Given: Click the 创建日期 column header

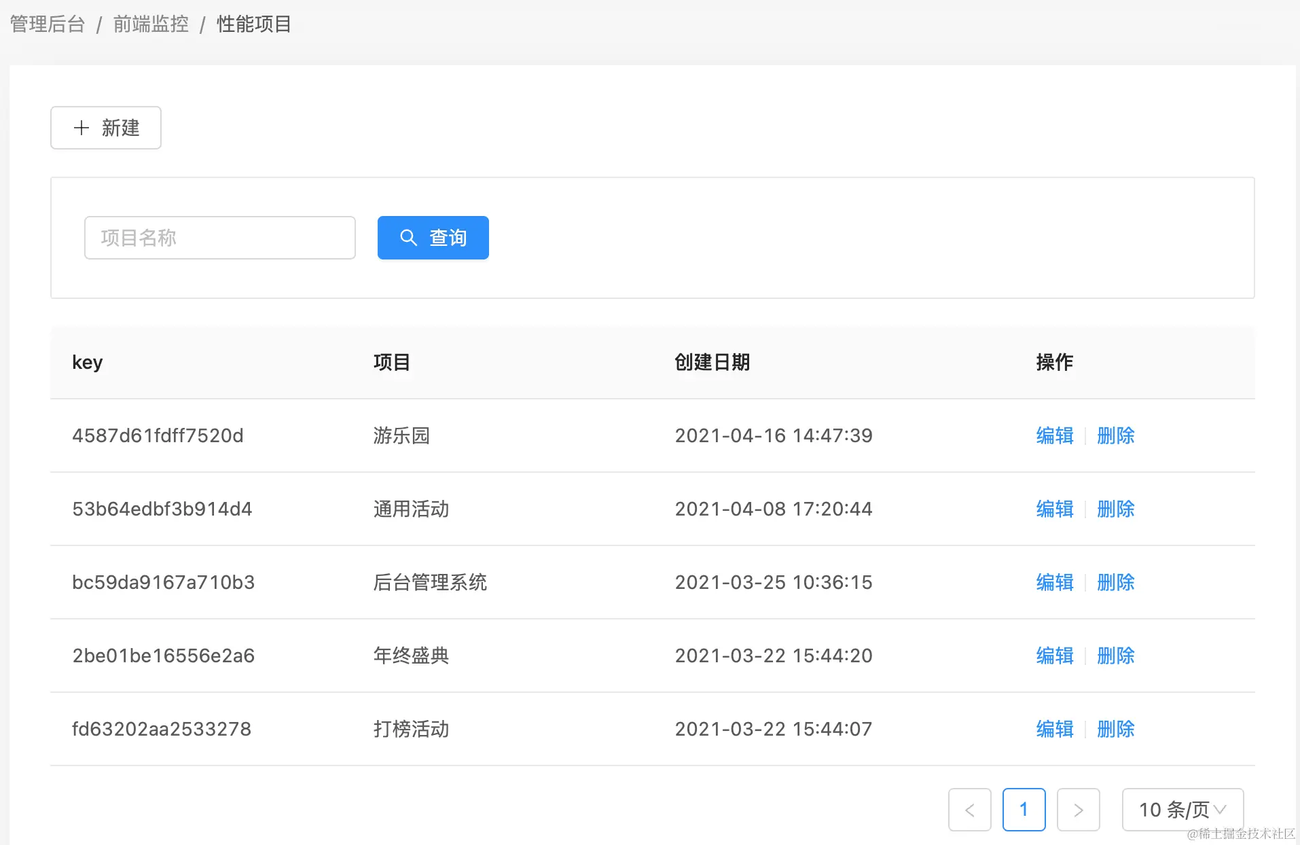Looking at the screenshot, I should pos(712,362).
